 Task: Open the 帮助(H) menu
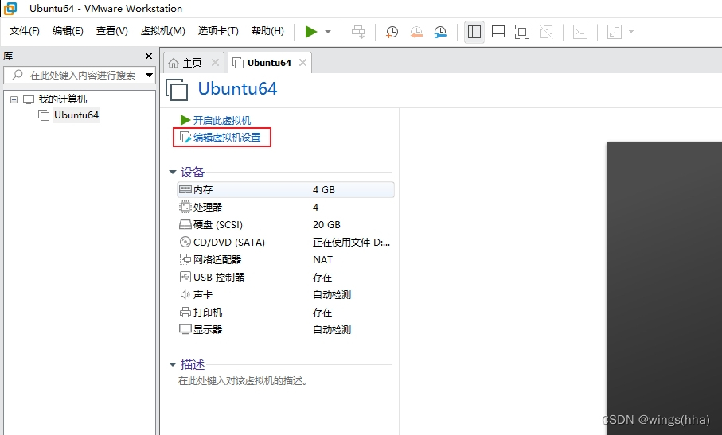267,31
